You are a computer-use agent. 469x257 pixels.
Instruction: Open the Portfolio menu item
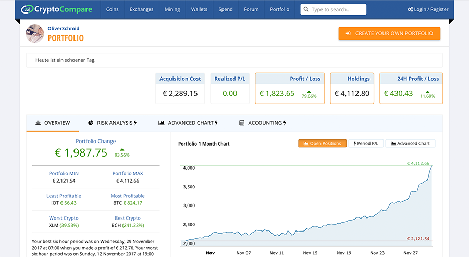280,9
